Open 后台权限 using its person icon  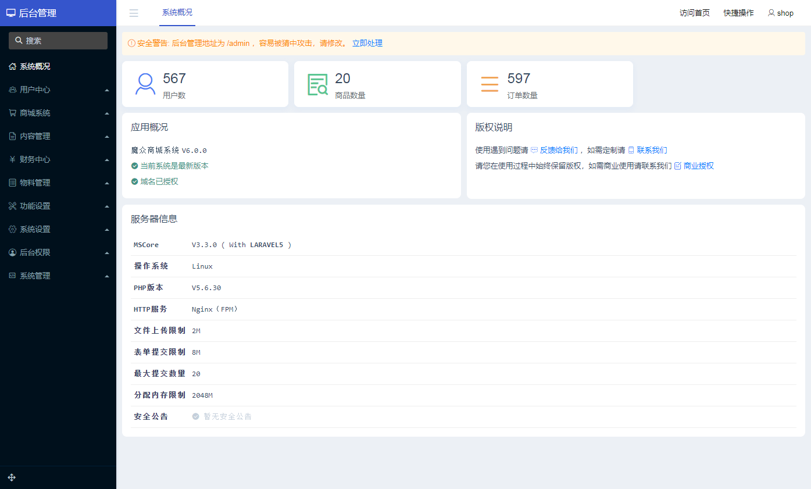[13, 252]
